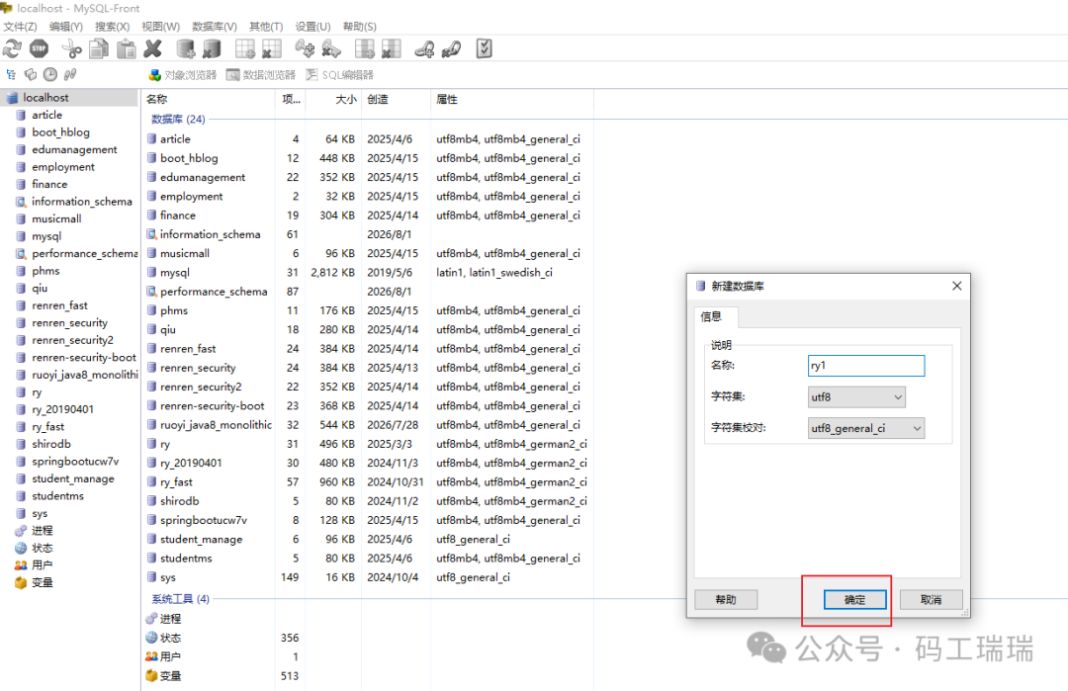The height and width of the screenshot is (691, 1068).
Task: Click the add field column icon
Action: (x=364, y=49)
